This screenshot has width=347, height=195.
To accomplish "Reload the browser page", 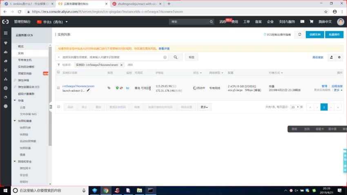I will tap(20, 12).
